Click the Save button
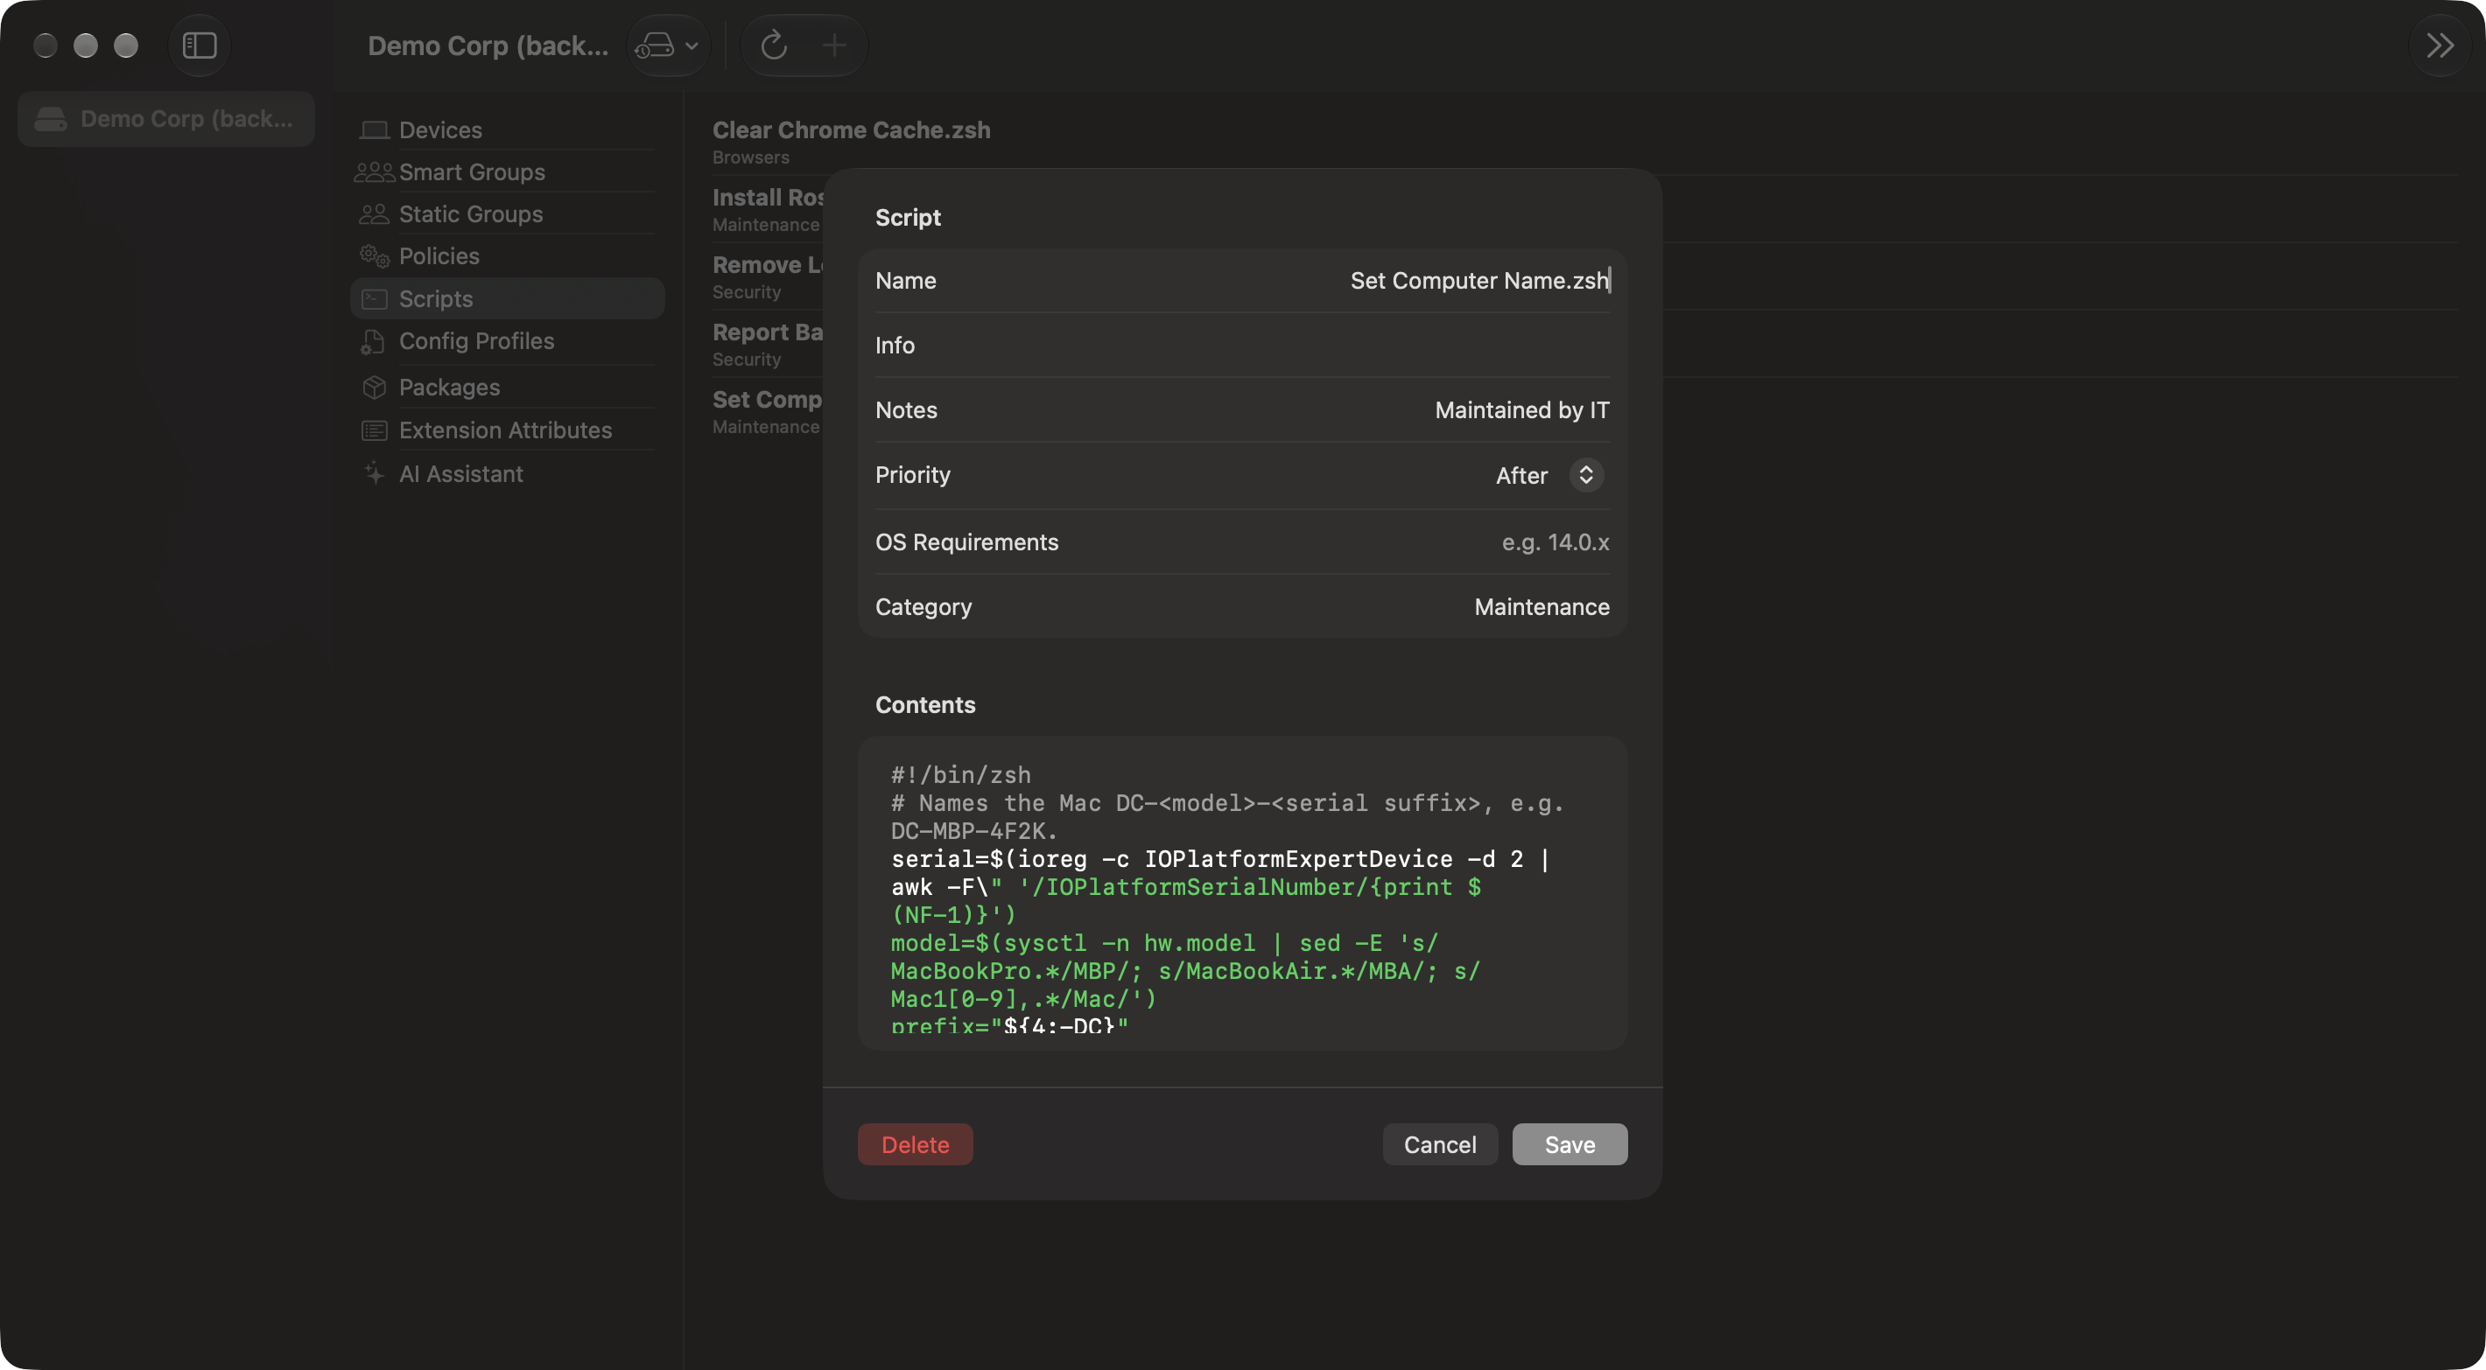 click(x=1570, y=1144)
